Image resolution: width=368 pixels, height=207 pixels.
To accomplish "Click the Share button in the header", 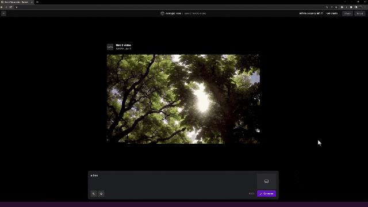I will click(347, 14).
